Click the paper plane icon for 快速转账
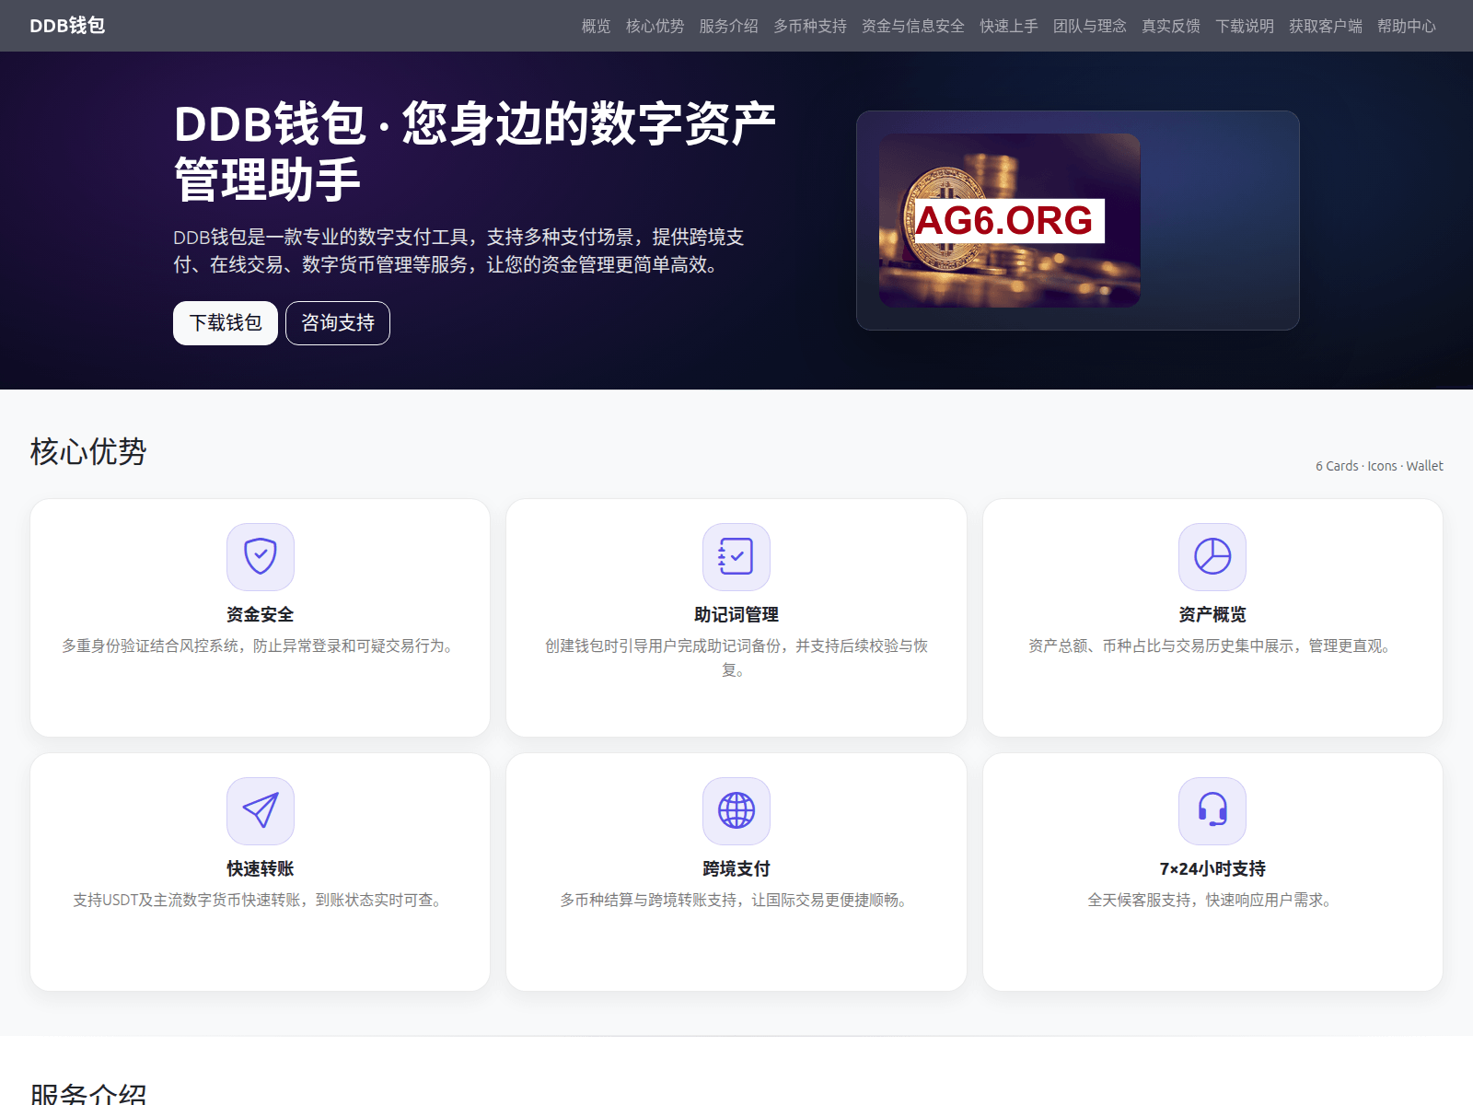 tap(261, 811)
